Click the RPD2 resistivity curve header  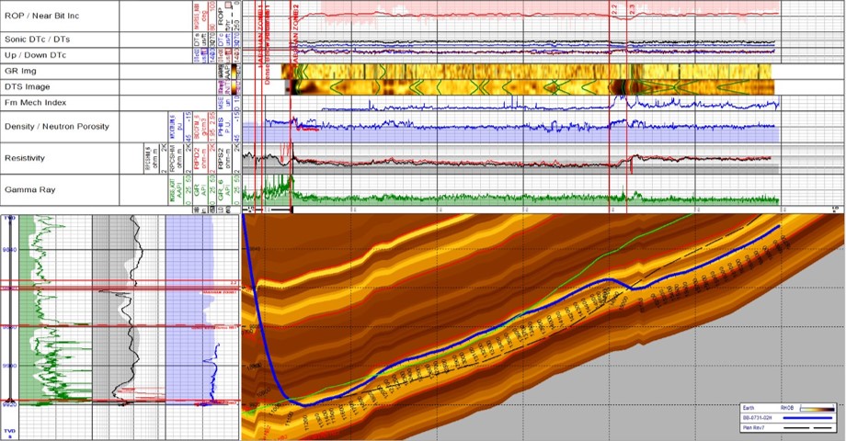coord(198,158)
